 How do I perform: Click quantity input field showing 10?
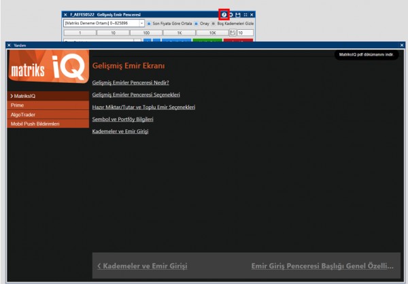pos(245,33)
